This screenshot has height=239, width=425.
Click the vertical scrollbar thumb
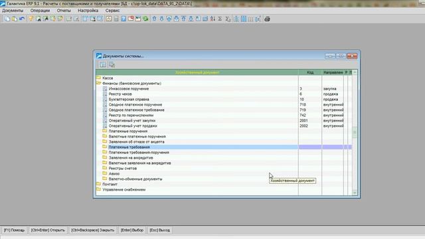[355, 132]
